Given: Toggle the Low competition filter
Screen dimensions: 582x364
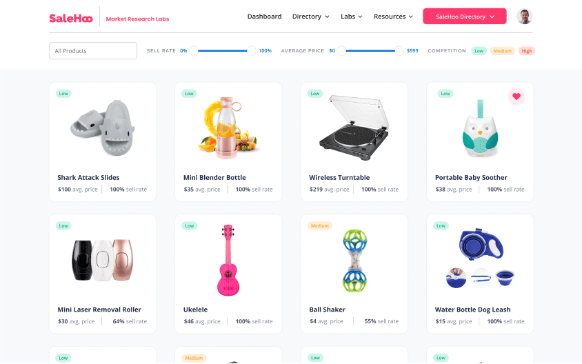Looking at the screenshot, I should [479, 51].
